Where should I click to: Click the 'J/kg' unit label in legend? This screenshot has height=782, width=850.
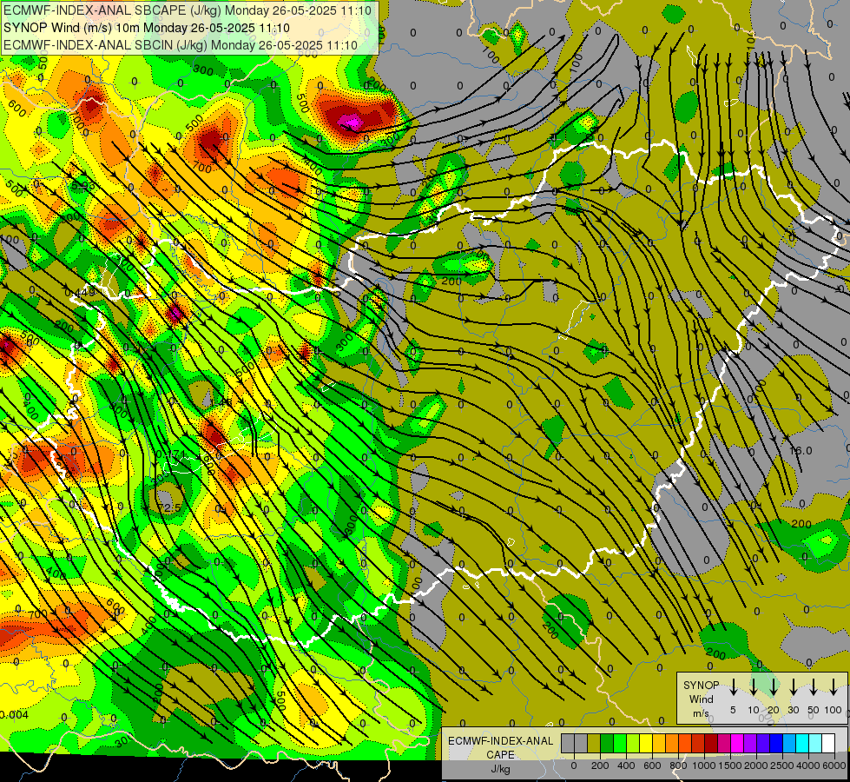coord(500,769)
